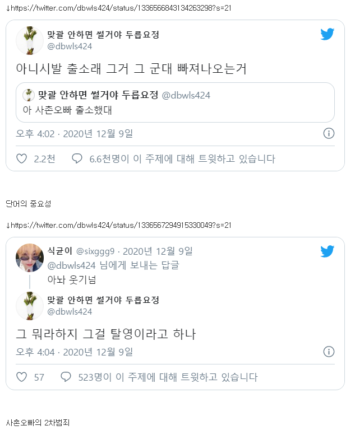
Task: Click reply bubble icon next to 523명
Action: [66, 377]
